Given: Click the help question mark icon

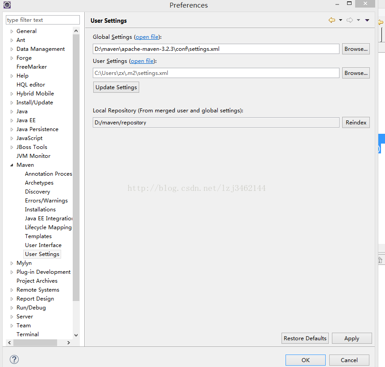Looking at the screenshot, I should click(14, 359).
